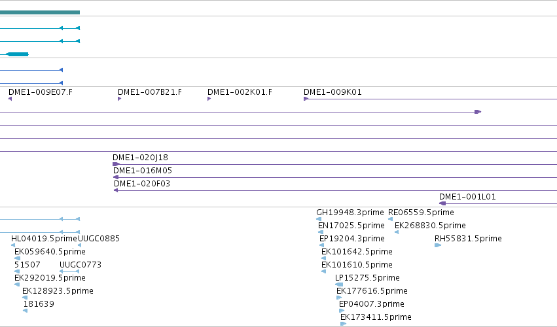Select the DME1-002K01.F feature label
The width and height of the screenshot is (557, 327).
tap(240, 92)
